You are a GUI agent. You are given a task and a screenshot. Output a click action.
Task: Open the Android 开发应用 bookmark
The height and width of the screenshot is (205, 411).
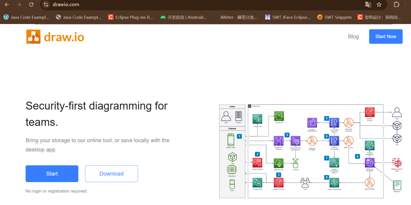pyautogui.click(x=183, y=17)
